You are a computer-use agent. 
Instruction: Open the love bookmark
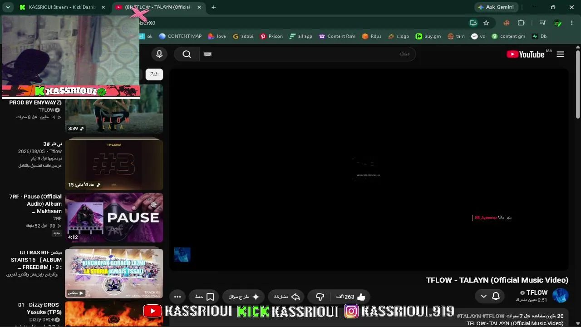tap(217, 36)
